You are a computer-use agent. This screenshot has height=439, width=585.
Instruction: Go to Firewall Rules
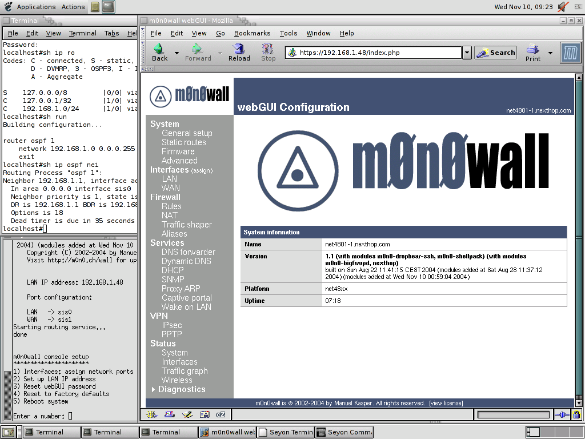(171, 206)
